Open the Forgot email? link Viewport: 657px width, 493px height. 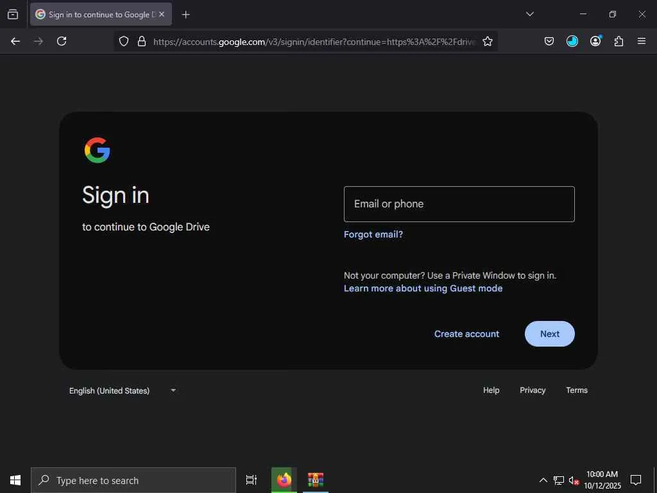click(x=373, y=234)
